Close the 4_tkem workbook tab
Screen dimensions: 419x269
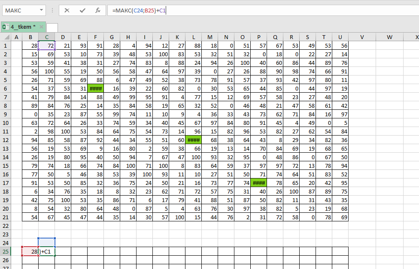(42, 27)
